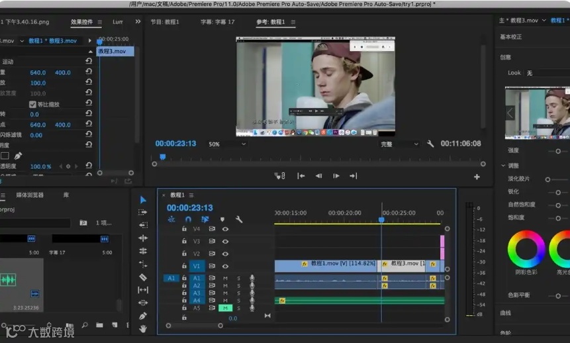Toggle linked selection in timeline
The width and height of the screenshot is (570, 343).
205,219
